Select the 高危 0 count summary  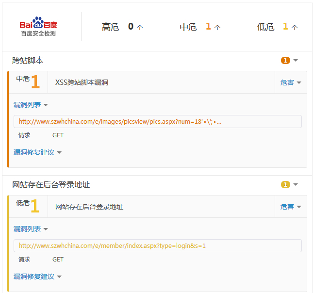point(122,27)
